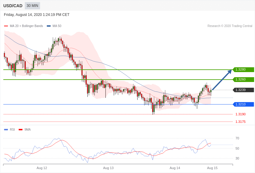
Task: Click the Aug 14 date axis label
Action: (x=175, y=168)
